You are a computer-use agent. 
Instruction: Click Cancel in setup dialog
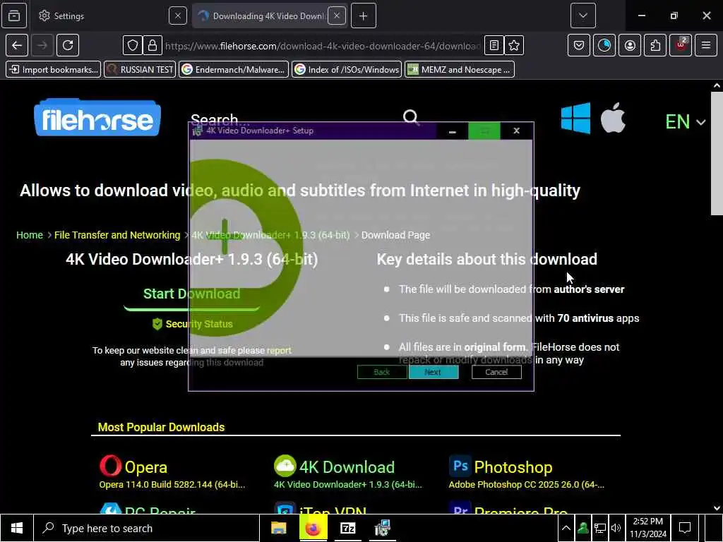coord(496,372)
